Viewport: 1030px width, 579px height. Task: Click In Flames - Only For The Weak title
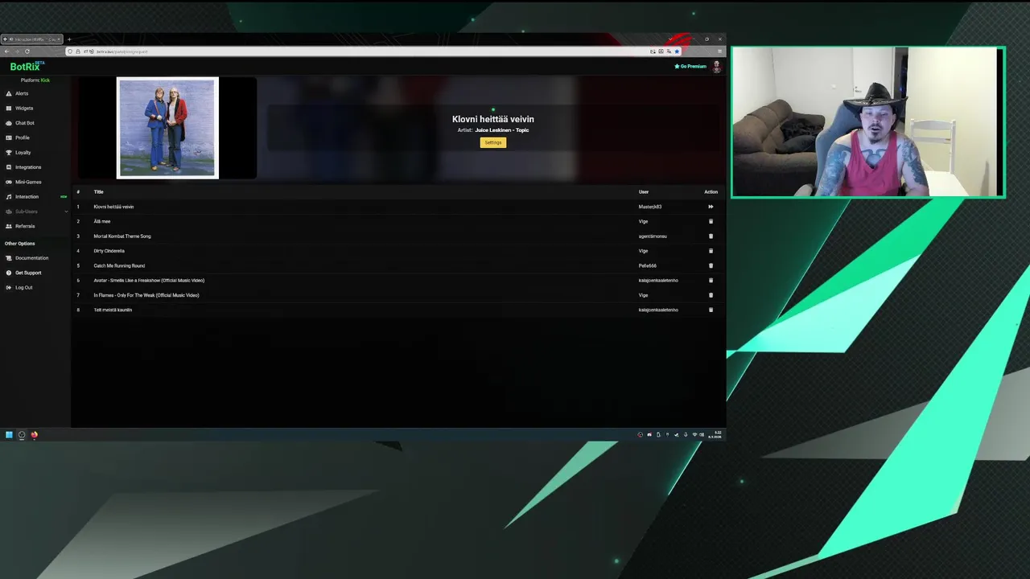(x=146, y=295)
